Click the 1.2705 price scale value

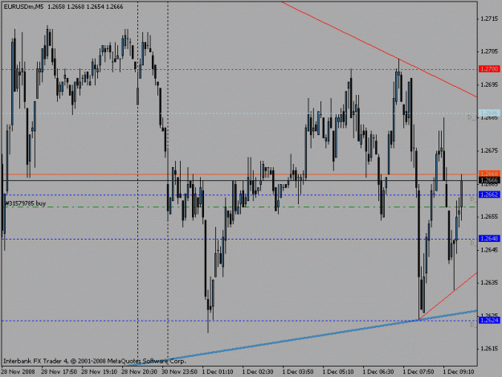[x=489, y=51]
